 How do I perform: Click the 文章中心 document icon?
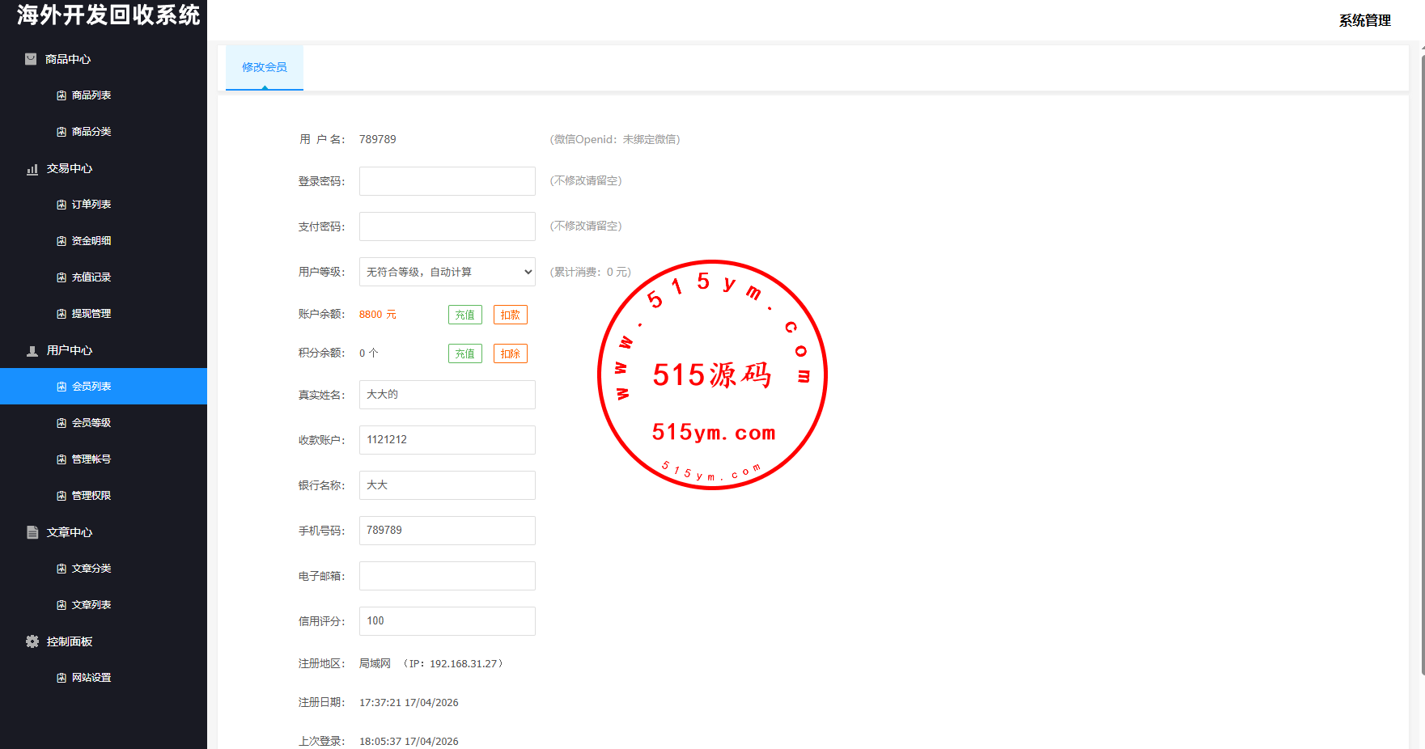click(x=32, y=532)
